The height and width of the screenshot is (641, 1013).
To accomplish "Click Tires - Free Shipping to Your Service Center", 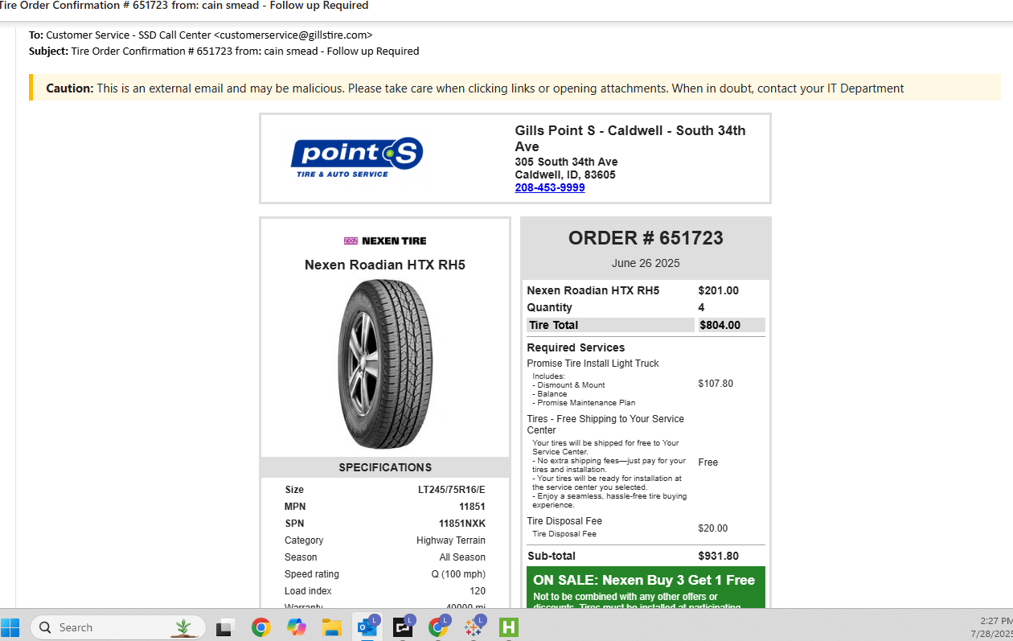I will coord(605,425).
